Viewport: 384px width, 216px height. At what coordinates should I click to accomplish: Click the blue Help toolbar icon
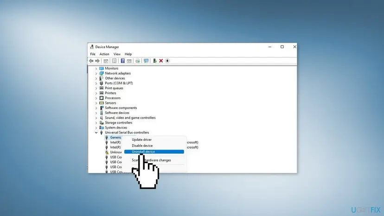(123, 61)
